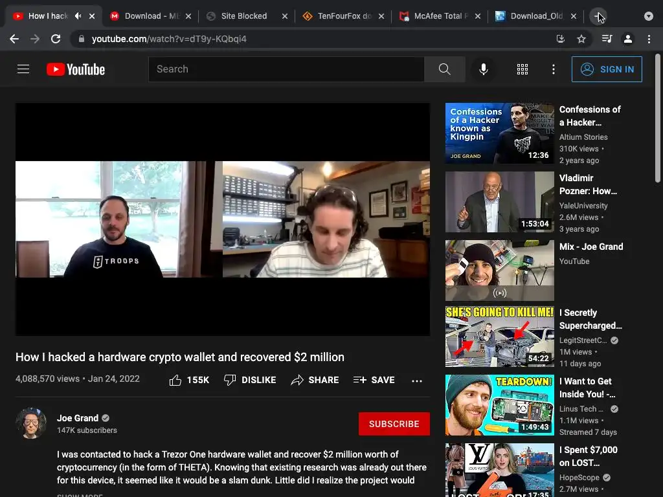Click the search magnifier button
Screen dimensions: 663x497
pos(444,69)
